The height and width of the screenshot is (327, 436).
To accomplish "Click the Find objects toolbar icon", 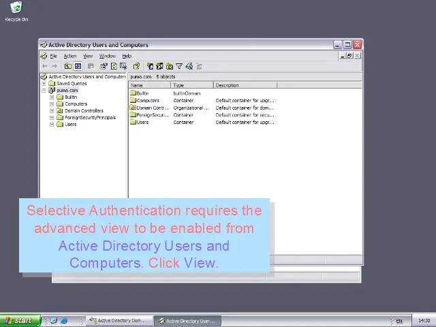I will point(189,66).
